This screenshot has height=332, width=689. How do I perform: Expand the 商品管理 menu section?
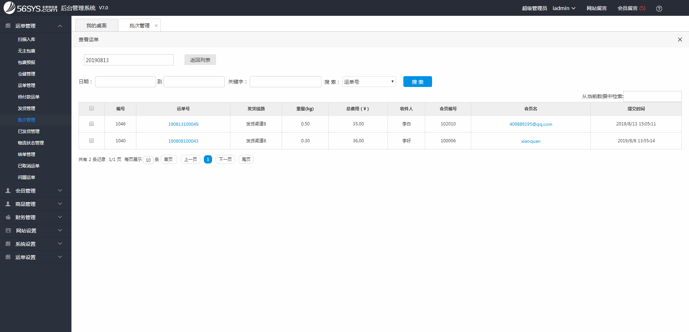click(60, 204)
